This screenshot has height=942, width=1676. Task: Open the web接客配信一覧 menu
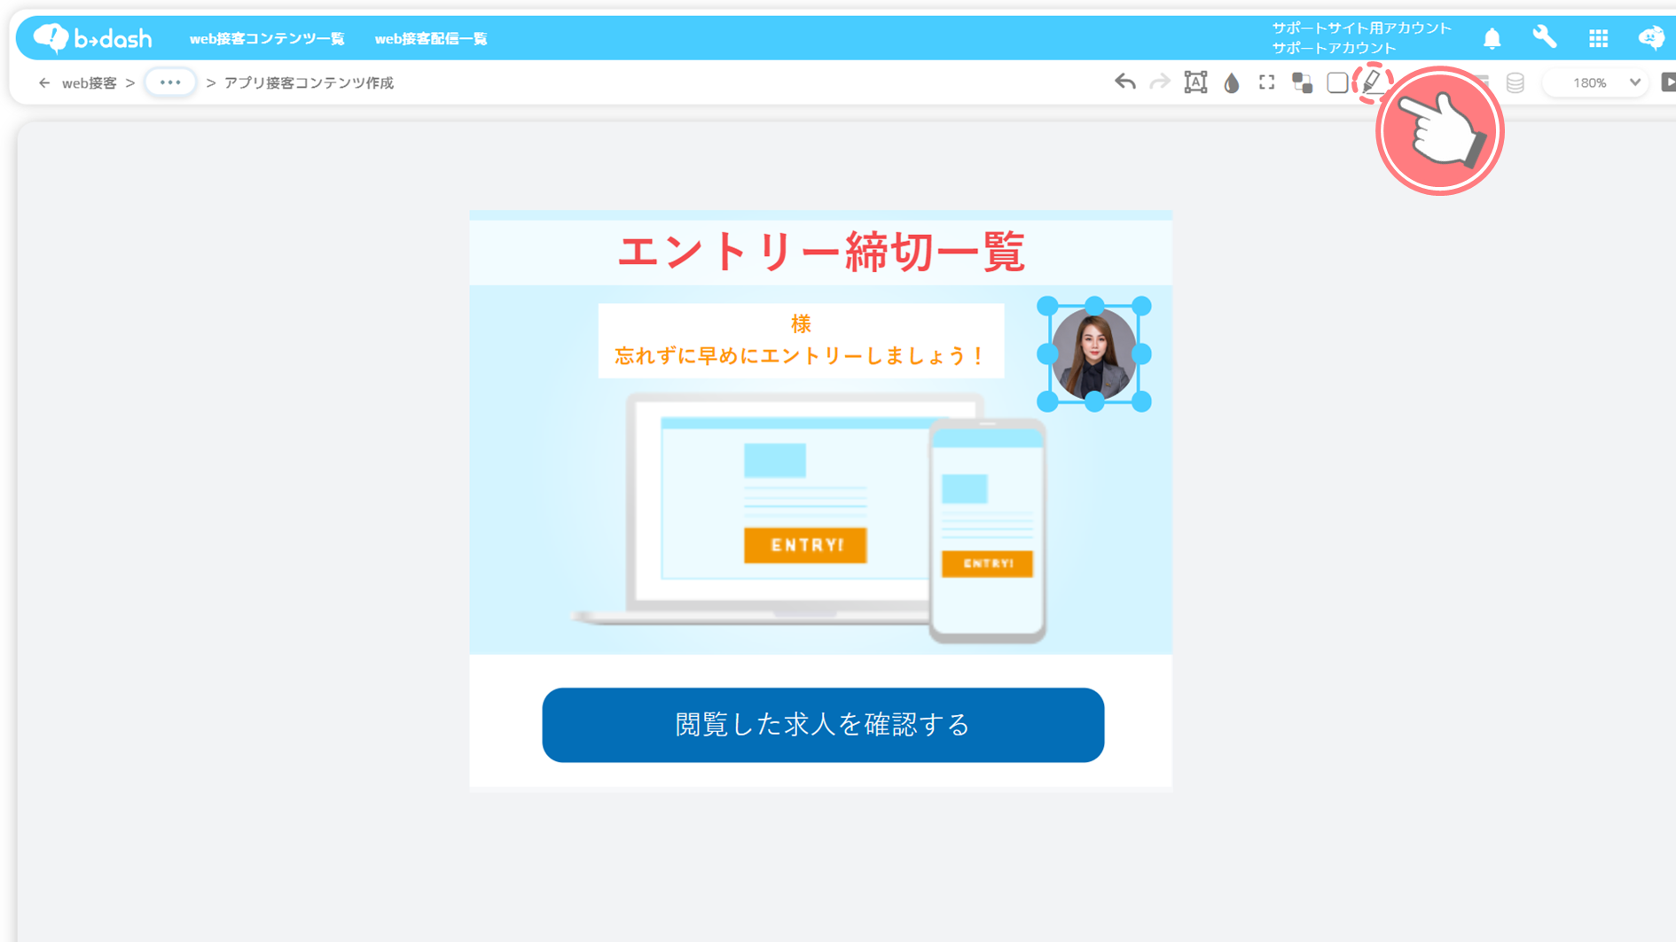[431, 39]
